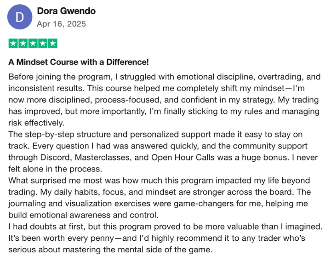Screen dimensions: 331x256
Task: Click the second green rating star
Action: coord(23,43)
